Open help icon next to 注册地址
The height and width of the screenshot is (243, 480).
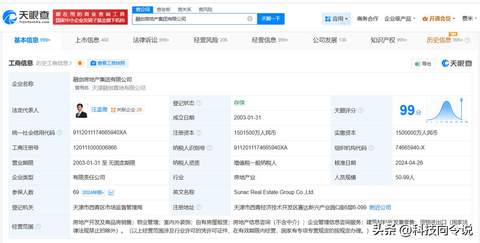tap(199, 207)
